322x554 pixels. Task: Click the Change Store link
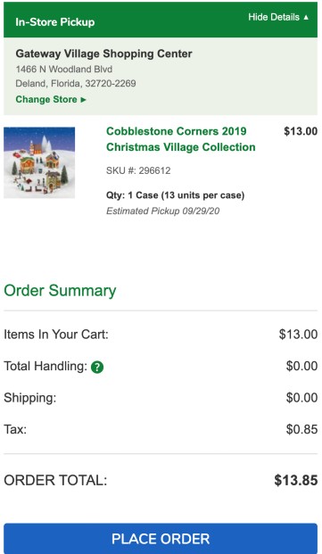pyautogui.click(x=46, y=99)
